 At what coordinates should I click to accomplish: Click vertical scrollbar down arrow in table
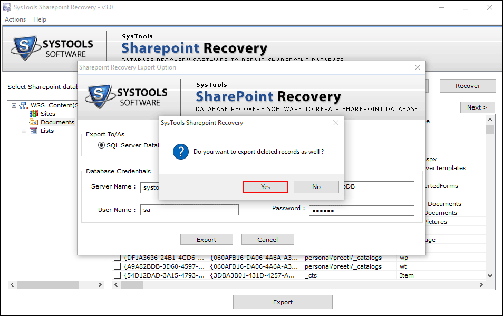click(490, 275)
